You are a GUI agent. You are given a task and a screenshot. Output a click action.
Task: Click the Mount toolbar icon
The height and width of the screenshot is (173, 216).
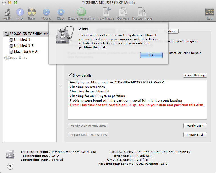click(x=46, y=12)
